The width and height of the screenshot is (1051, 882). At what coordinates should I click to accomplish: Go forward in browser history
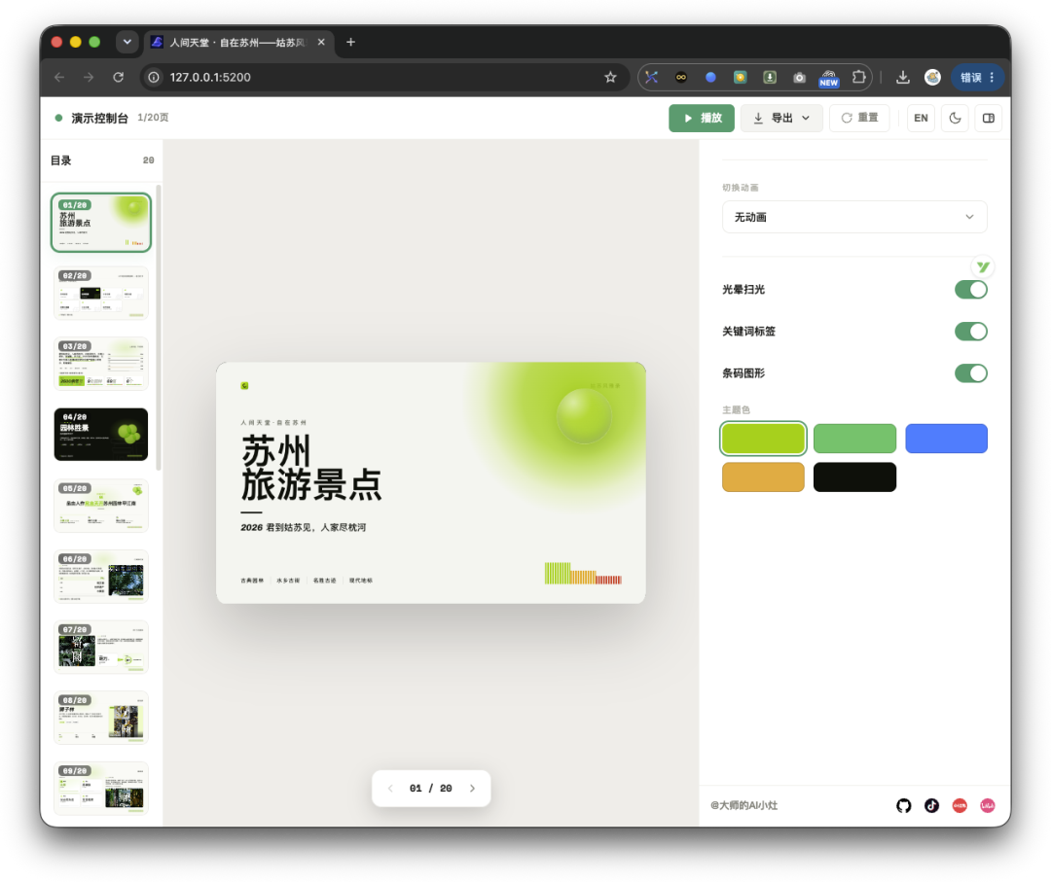(89, 77)
